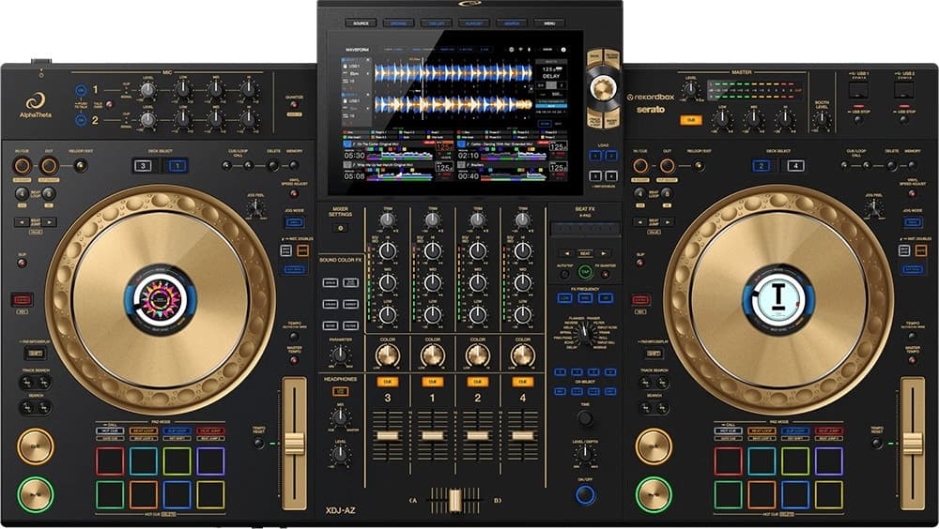Start playback with right deck PLAY/PAUSE
This screenshot has height=529, width=939.
pyautogui.click(x=654, y=494)
